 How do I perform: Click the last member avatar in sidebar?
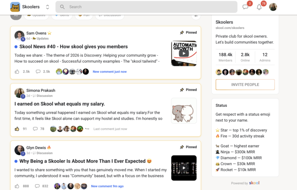click(266, 72)
